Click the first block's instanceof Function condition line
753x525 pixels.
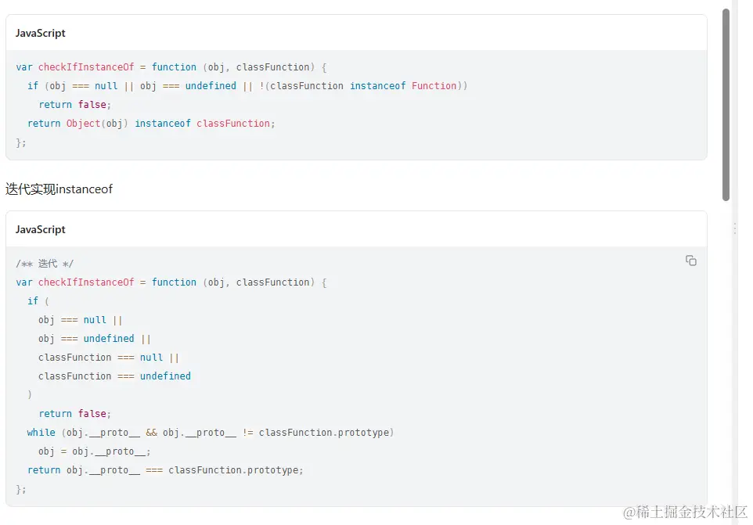(247, 86)
